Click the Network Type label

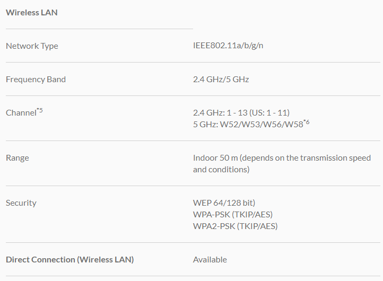(x=32, y=46)
